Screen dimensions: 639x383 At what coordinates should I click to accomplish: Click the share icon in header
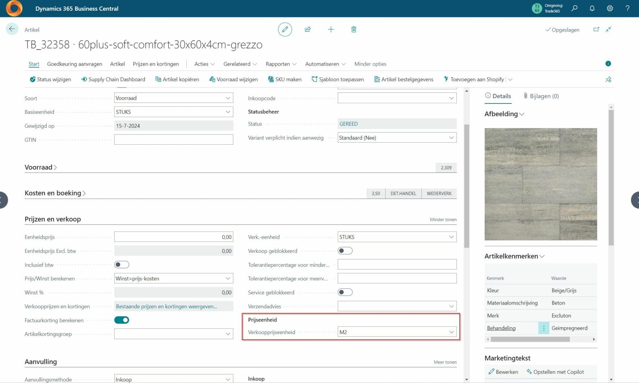(x=308, y=29)
